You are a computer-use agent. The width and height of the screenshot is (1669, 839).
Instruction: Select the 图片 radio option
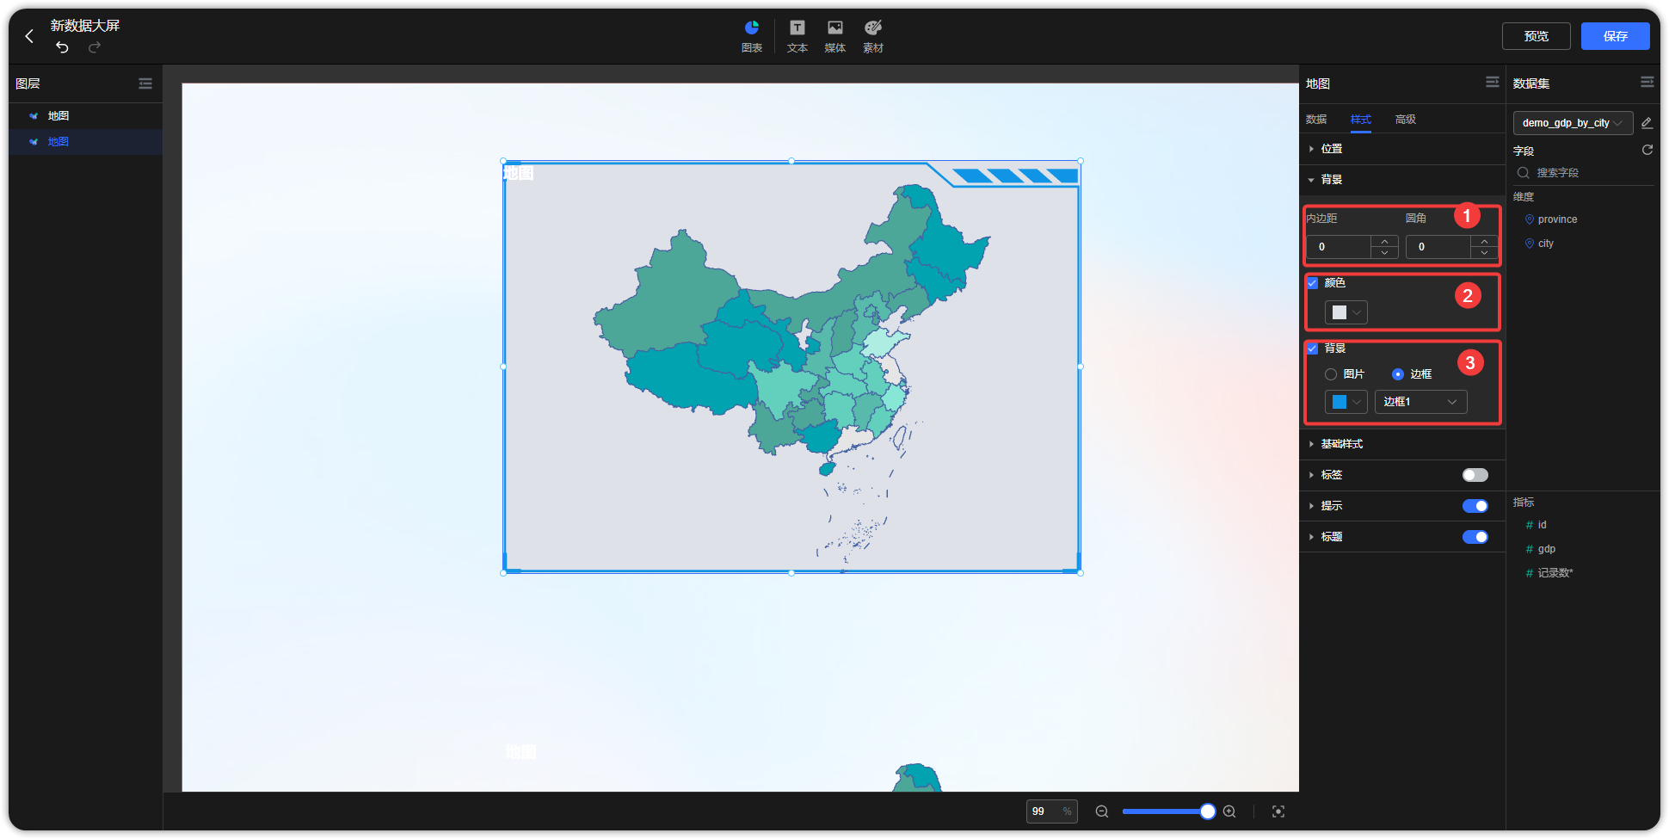pyautogui.click(x=1331, y=374)
